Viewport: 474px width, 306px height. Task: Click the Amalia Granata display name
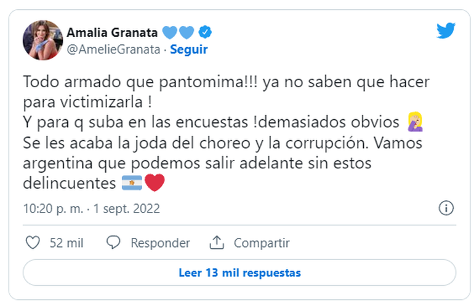click(112, 32)
